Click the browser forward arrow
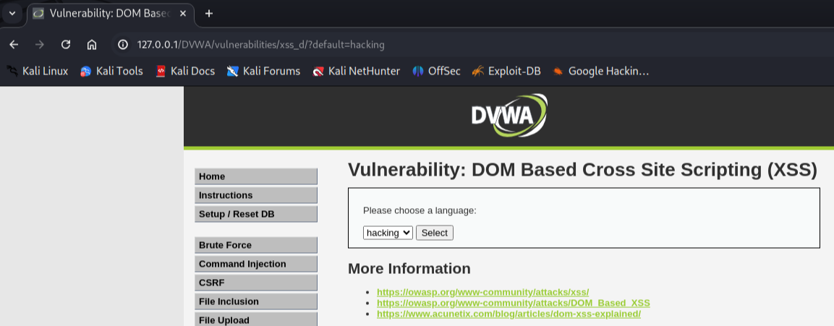 [x=39, y=45]
